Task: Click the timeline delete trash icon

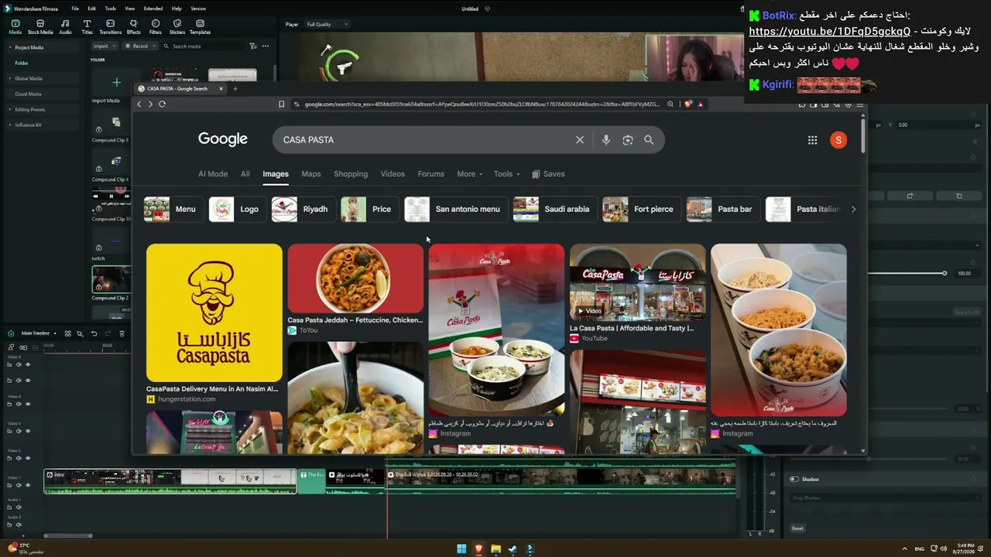Action: (122, 333)
